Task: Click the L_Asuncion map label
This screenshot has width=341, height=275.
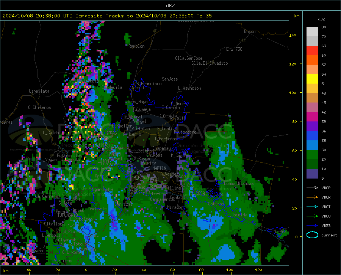Action: [189, 88]
